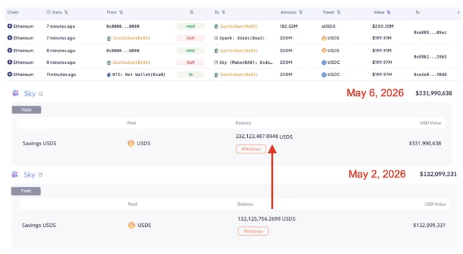Click the 11 minutes ago date cell
463x254 pixels.
tap(61, 75)
